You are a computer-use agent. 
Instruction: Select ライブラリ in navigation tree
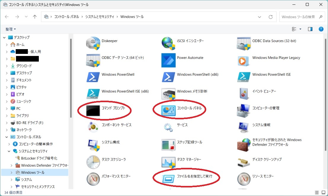pos(23,115)
